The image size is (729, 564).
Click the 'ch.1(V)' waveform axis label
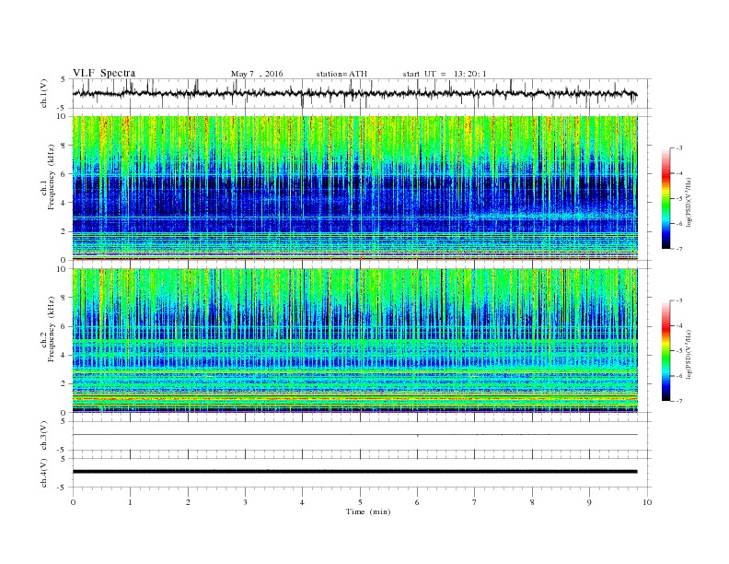click(x=44, y=93)
